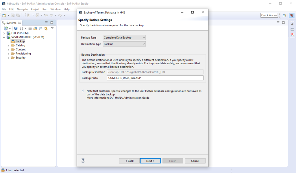Maximize the editor area
The image size is (296, 173).
(283, 22)
